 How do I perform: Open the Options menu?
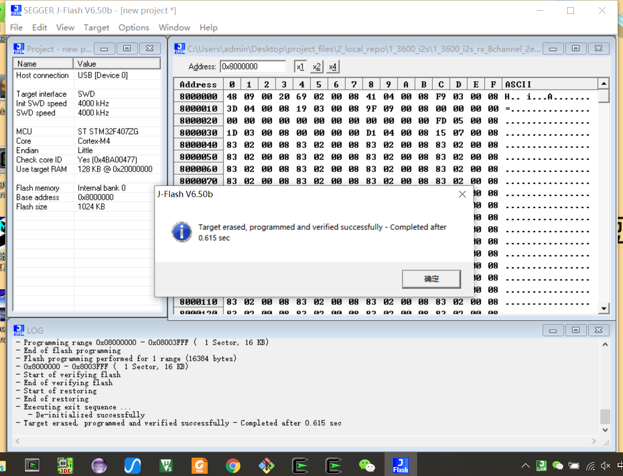point(134,27)
